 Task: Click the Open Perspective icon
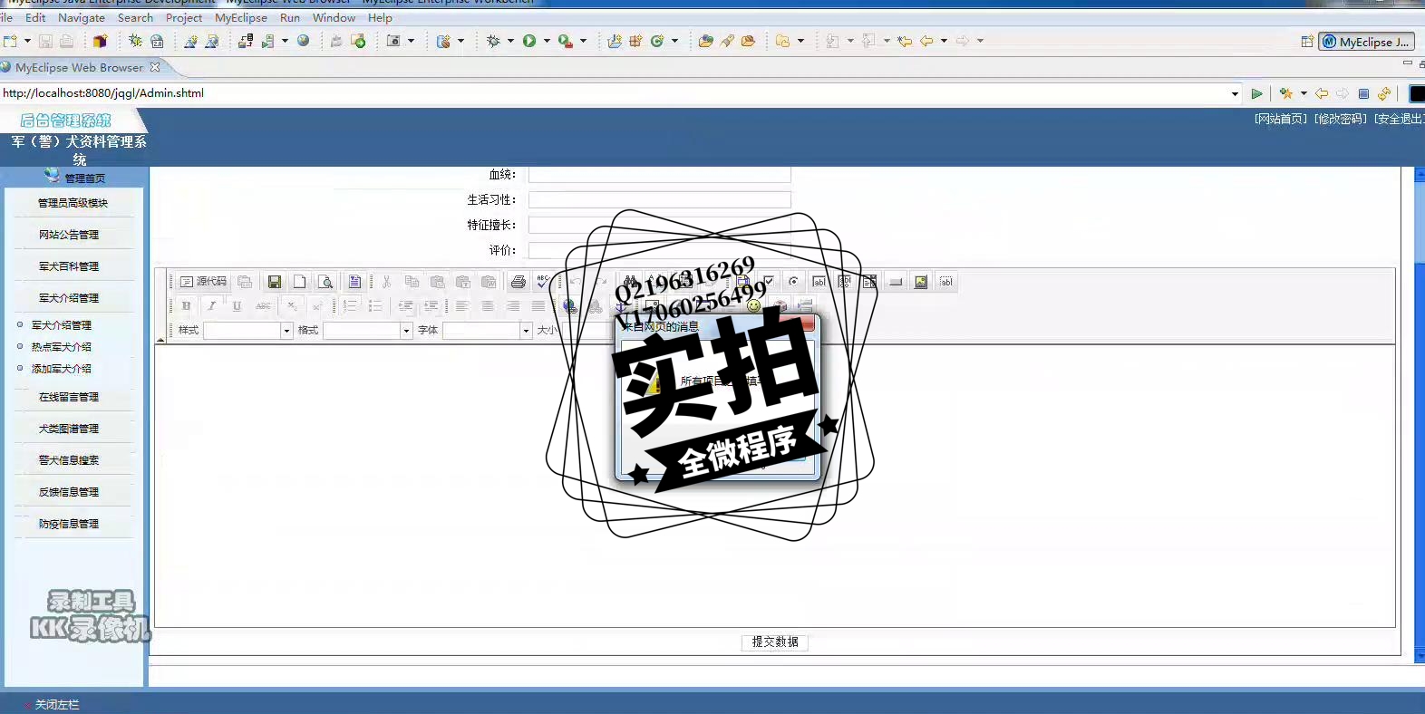[x=1307, y=42]
